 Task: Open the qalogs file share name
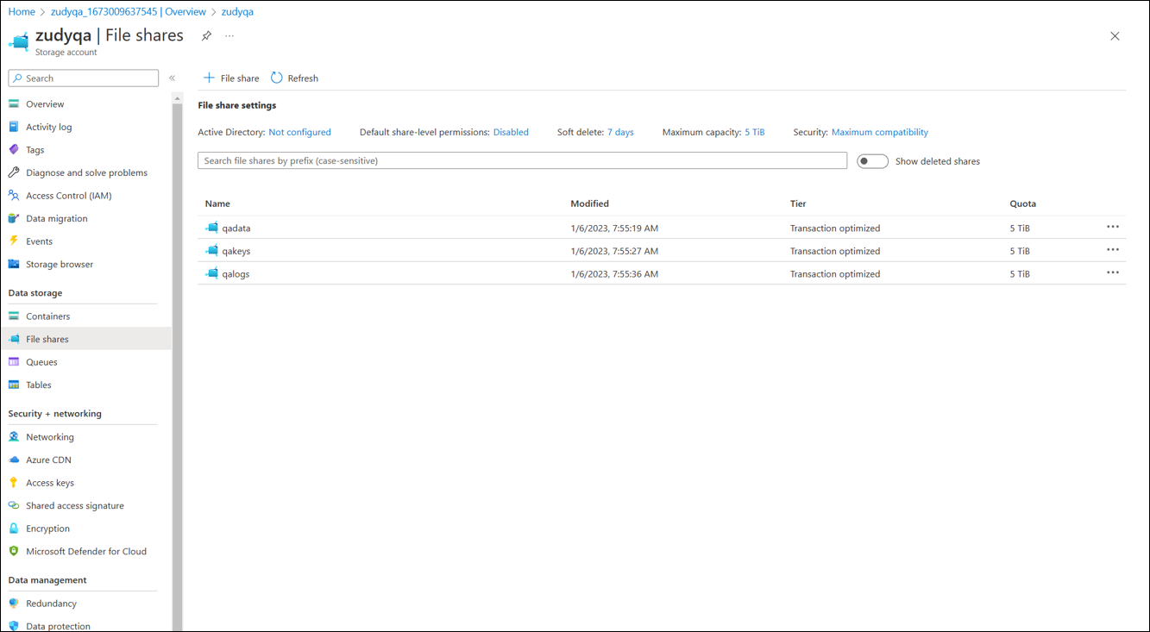(236, 274)
